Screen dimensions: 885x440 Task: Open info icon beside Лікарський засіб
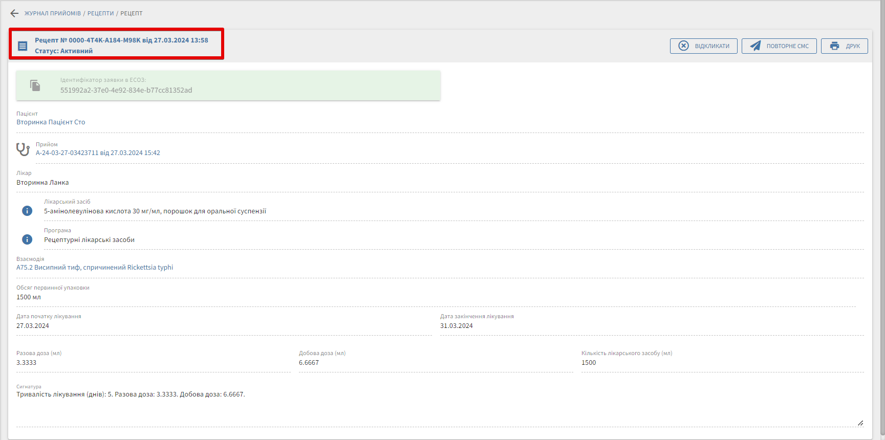click(x=27, y=211)
